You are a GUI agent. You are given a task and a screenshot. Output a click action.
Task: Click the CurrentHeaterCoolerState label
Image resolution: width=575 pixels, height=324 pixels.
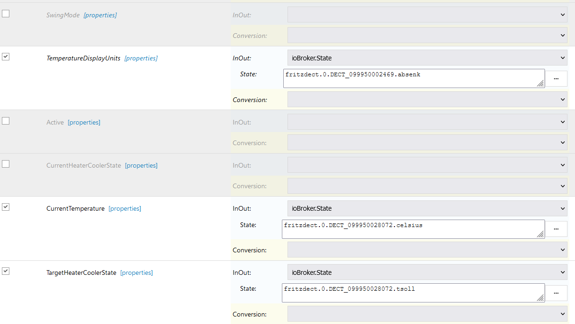pyautogui.click(x=83, y=165)
